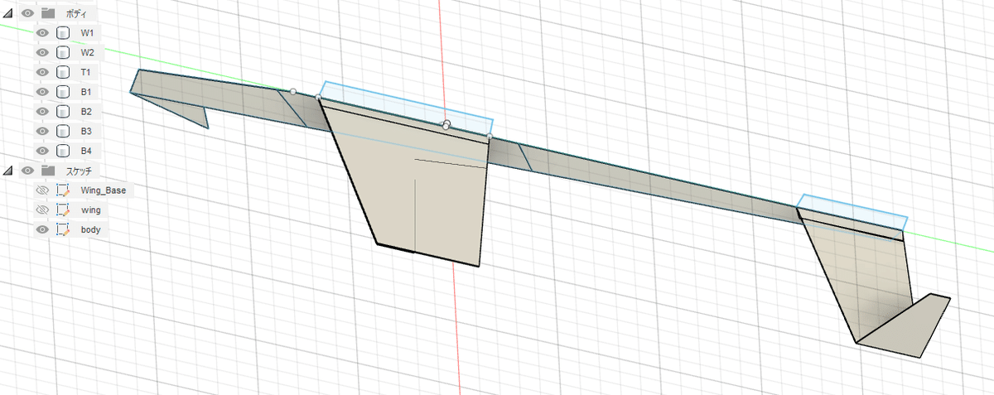The width and height of the screenshot is (994, 395).
Task: Click the wing sketch icon
Action: 63,210
